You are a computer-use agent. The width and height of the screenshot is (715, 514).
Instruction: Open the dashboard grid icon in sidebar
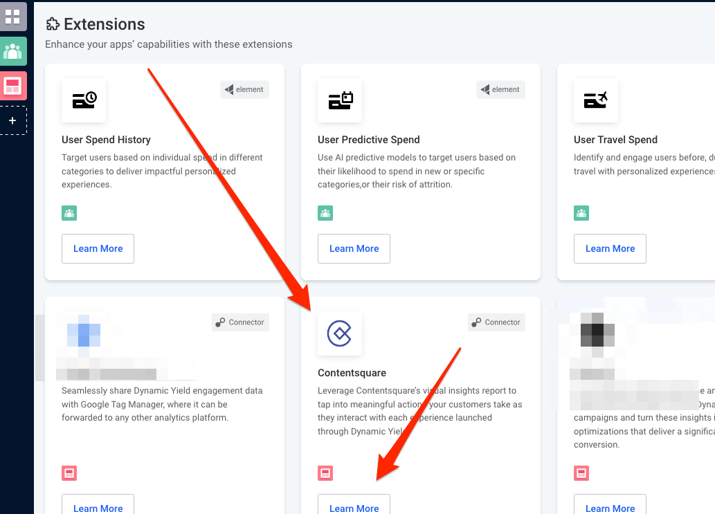tap(12, 17)
